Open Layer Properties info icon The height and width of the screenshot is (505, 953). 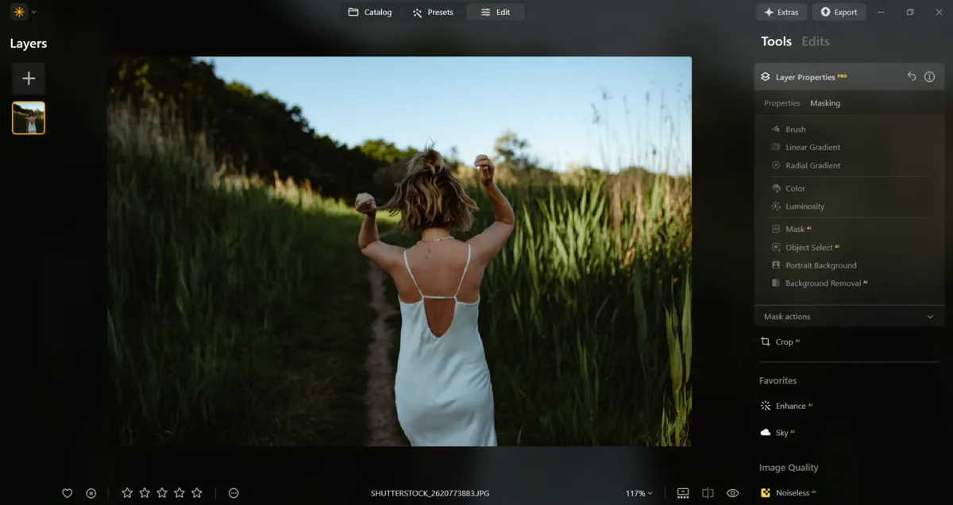click(x=929, y=77)
